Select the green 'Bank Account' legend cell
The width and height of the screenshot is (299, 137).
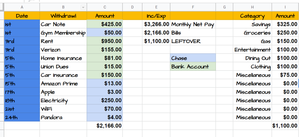tap(193, 67)
